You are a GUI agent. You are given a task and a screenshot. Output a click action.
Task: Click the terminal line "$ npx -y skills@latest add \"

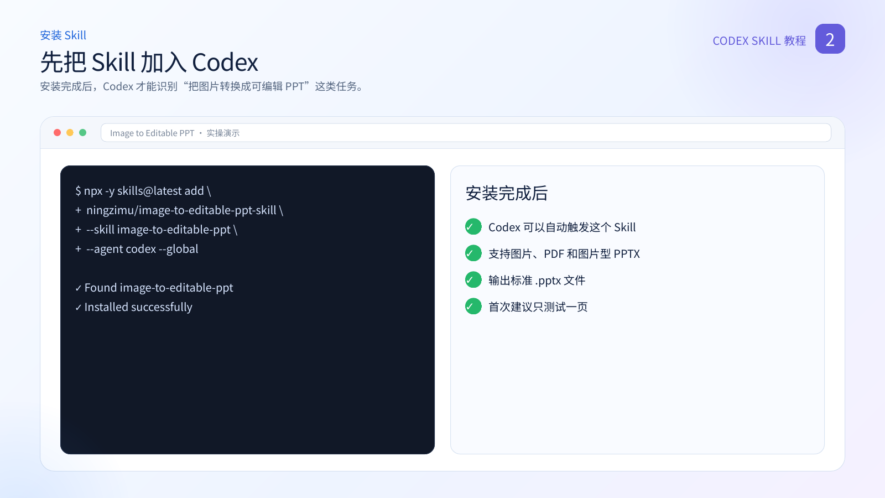[x=143, y=191]
